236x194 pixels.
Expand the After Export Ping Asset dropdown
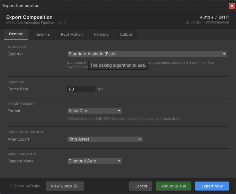click(x=105, y=139)
